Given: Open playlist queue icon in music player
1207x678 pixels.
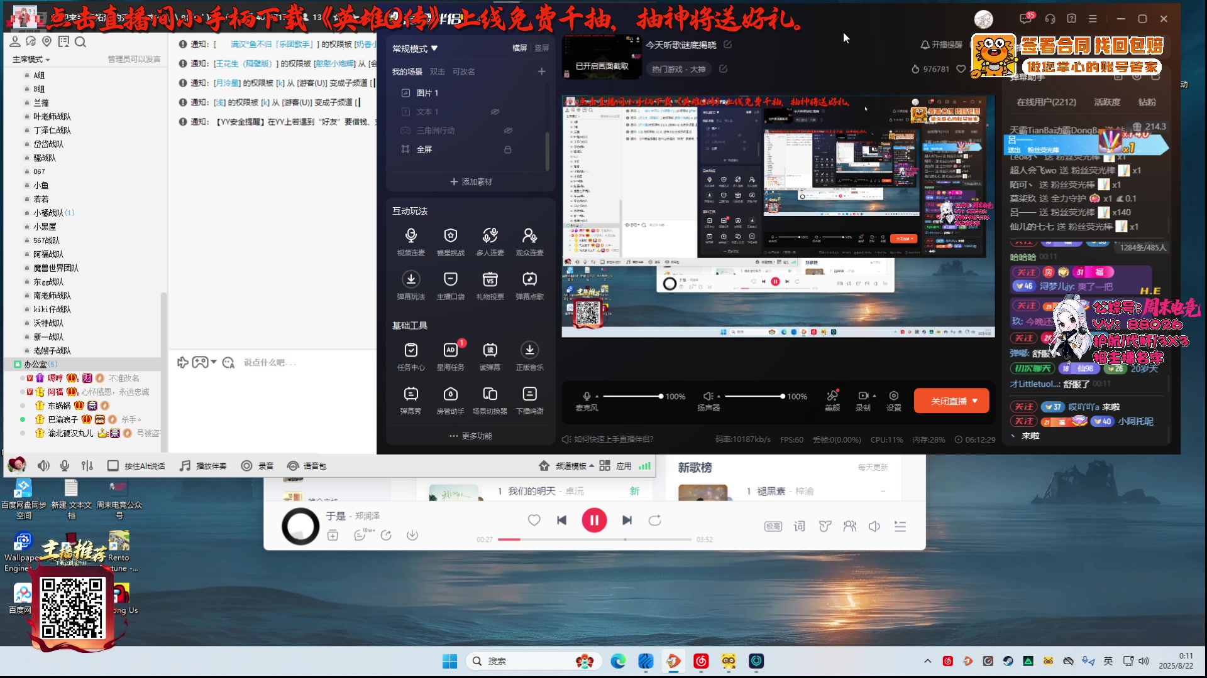Looking at the screenshot, I should [x=900, y=526].
